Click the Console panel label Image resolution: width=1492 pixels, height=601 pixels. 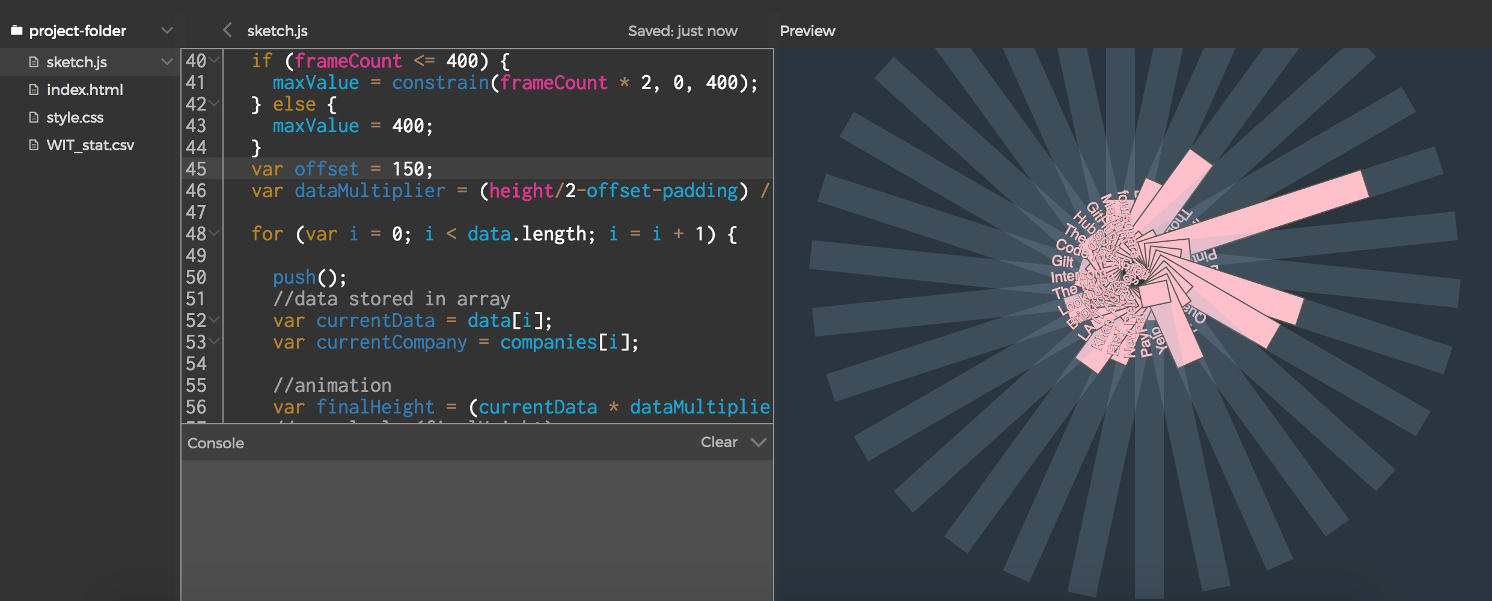215,443
